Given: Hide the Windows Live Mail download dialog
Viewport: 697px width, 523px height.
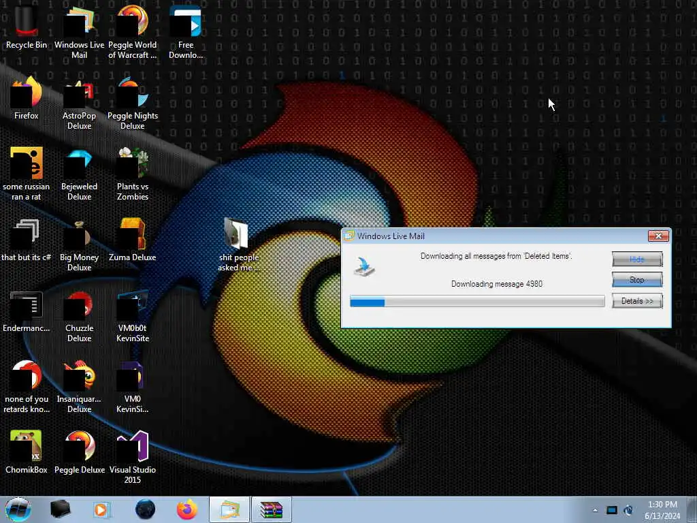Looking at the screenshot, I should point(637,259).
